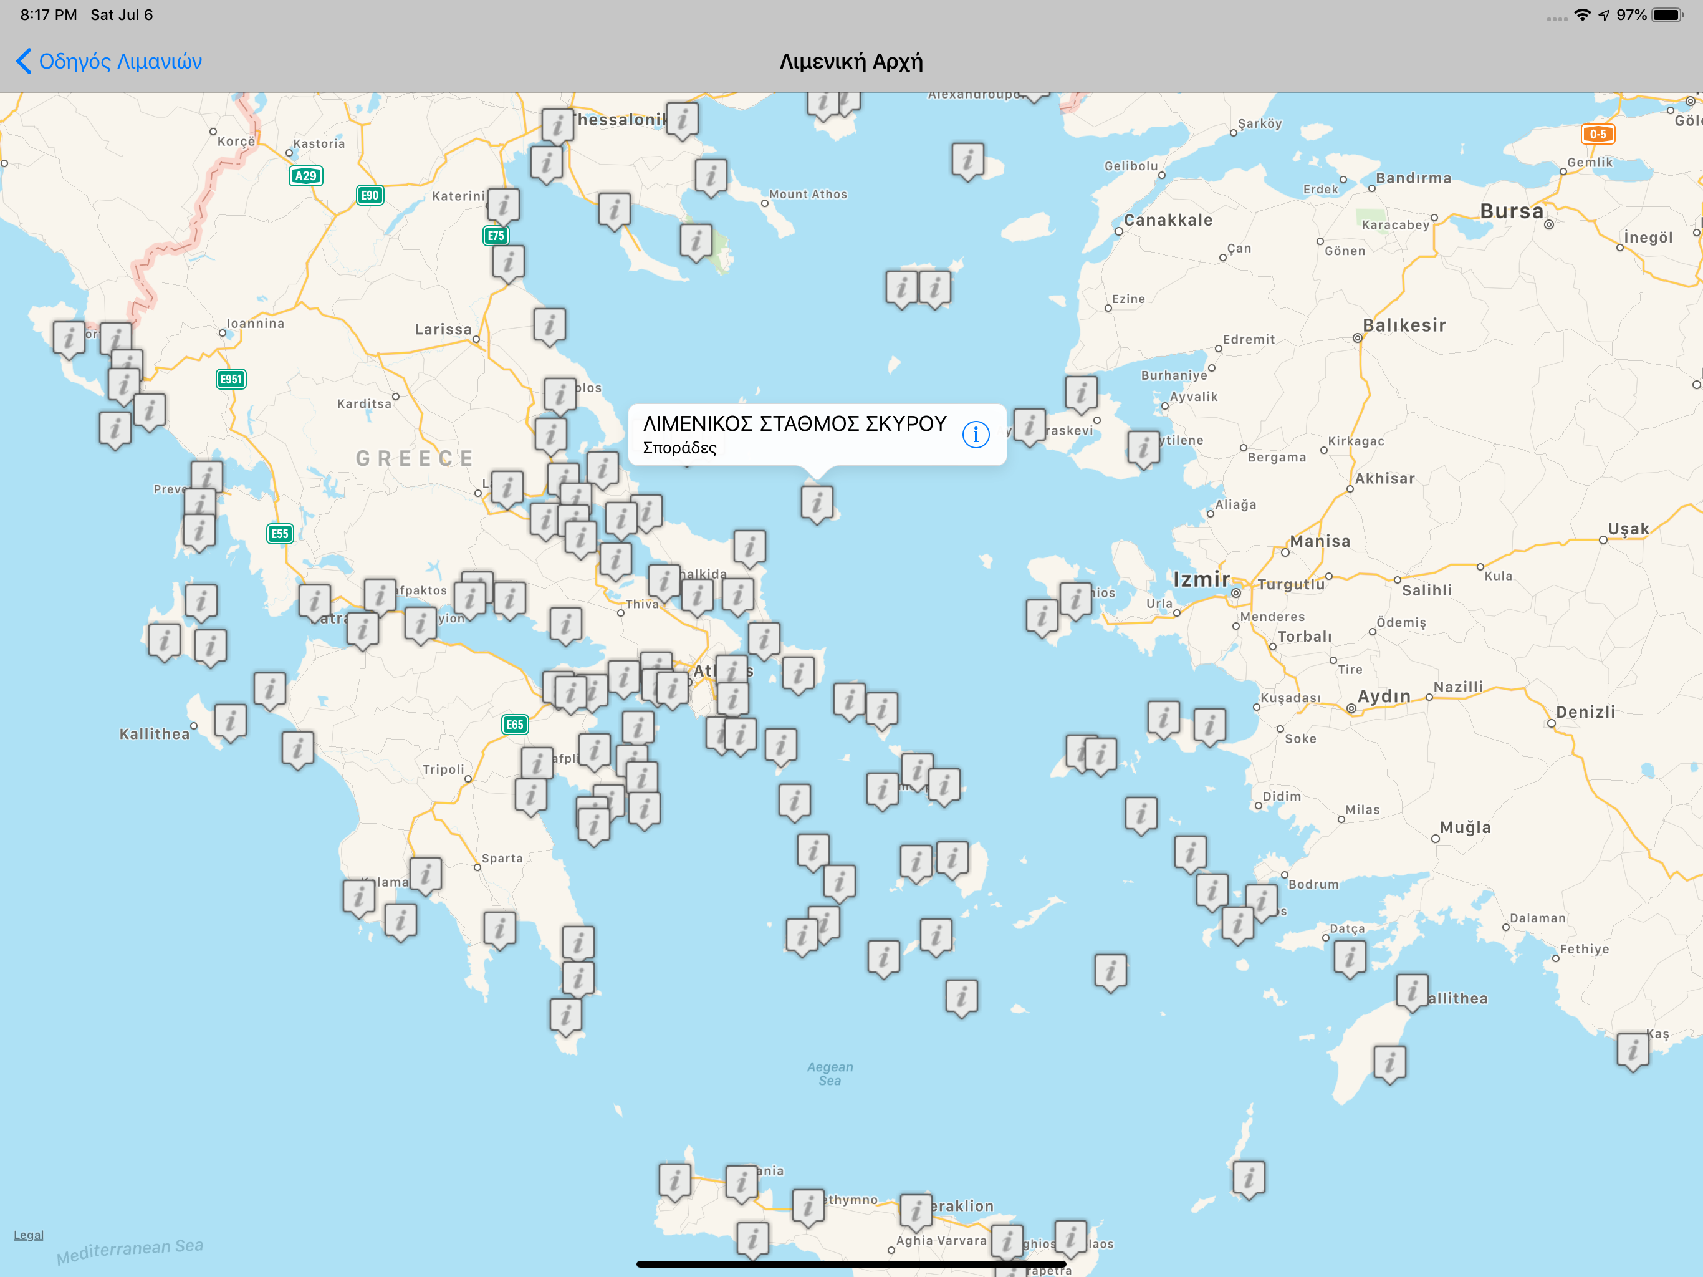
Task: Select the port pin west of Thiva
Action: pos(565,625)
